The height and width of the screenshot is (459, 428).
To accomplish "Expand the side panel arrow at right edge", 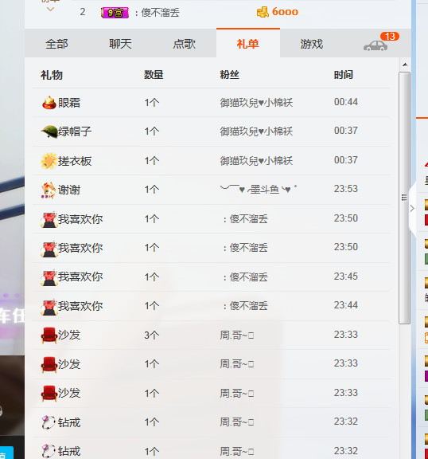I will click(x=412, y=209).
